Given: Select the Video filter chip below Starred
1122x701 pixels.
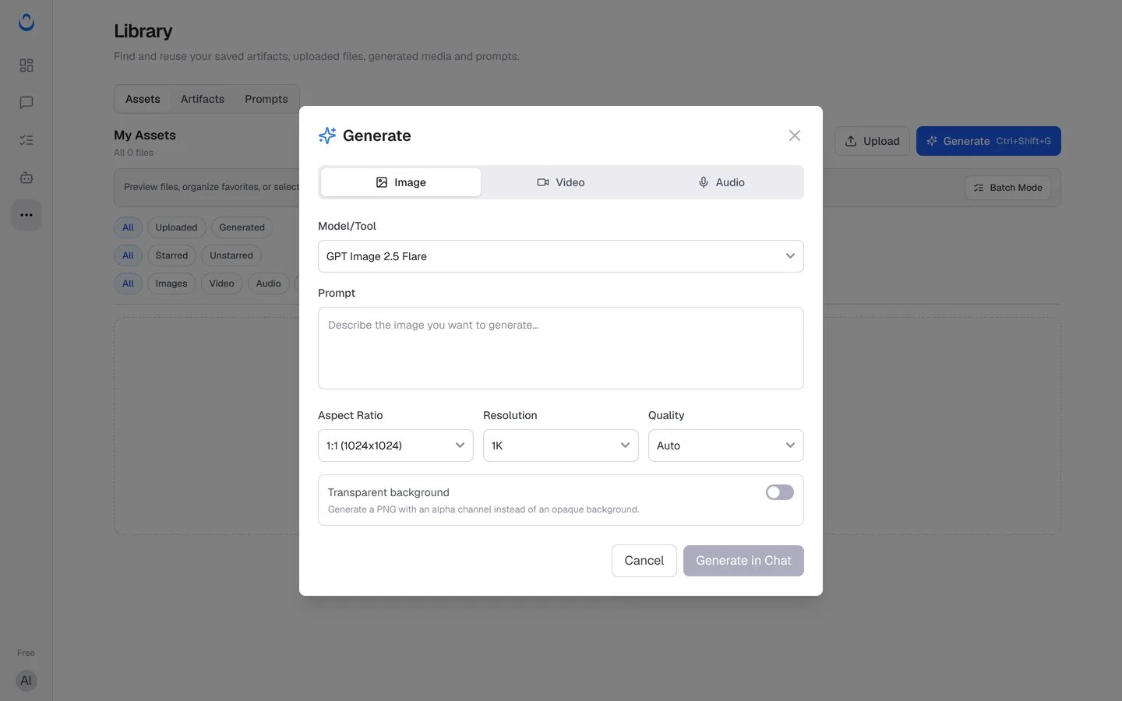Looking at the screenshot, I should 222,284.
